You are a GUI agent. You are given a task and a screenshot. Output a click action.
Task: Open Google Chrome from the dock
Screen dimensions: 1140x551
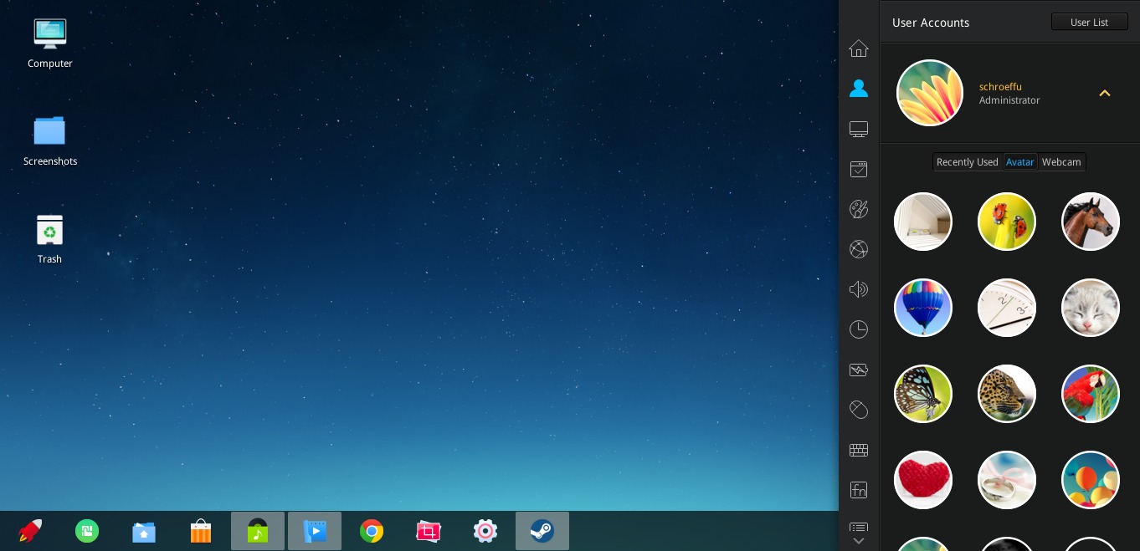point(372,531)
